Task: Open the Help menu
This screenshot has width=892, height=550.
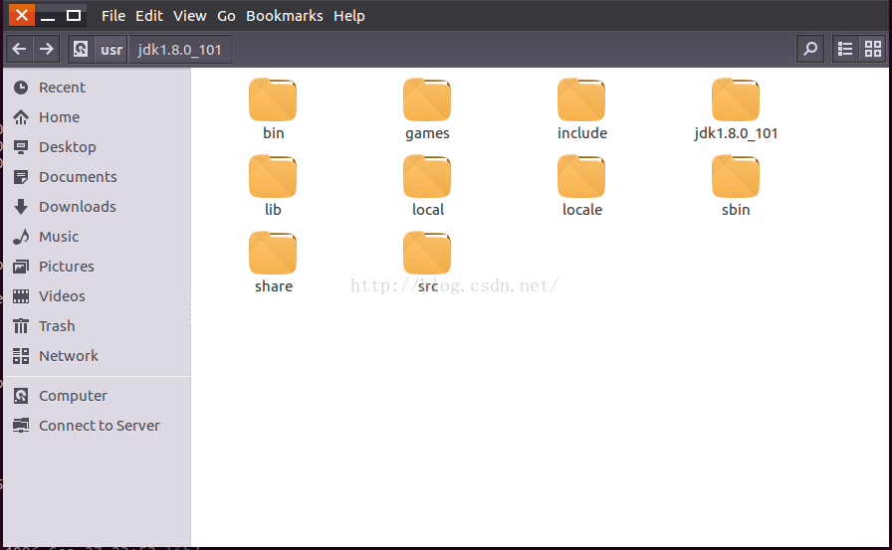Action: coord(348,16)
